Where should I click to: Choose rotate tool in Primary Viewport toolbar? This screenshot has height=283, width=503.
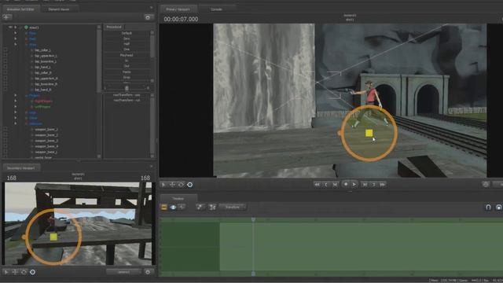[x=181, y=185]
